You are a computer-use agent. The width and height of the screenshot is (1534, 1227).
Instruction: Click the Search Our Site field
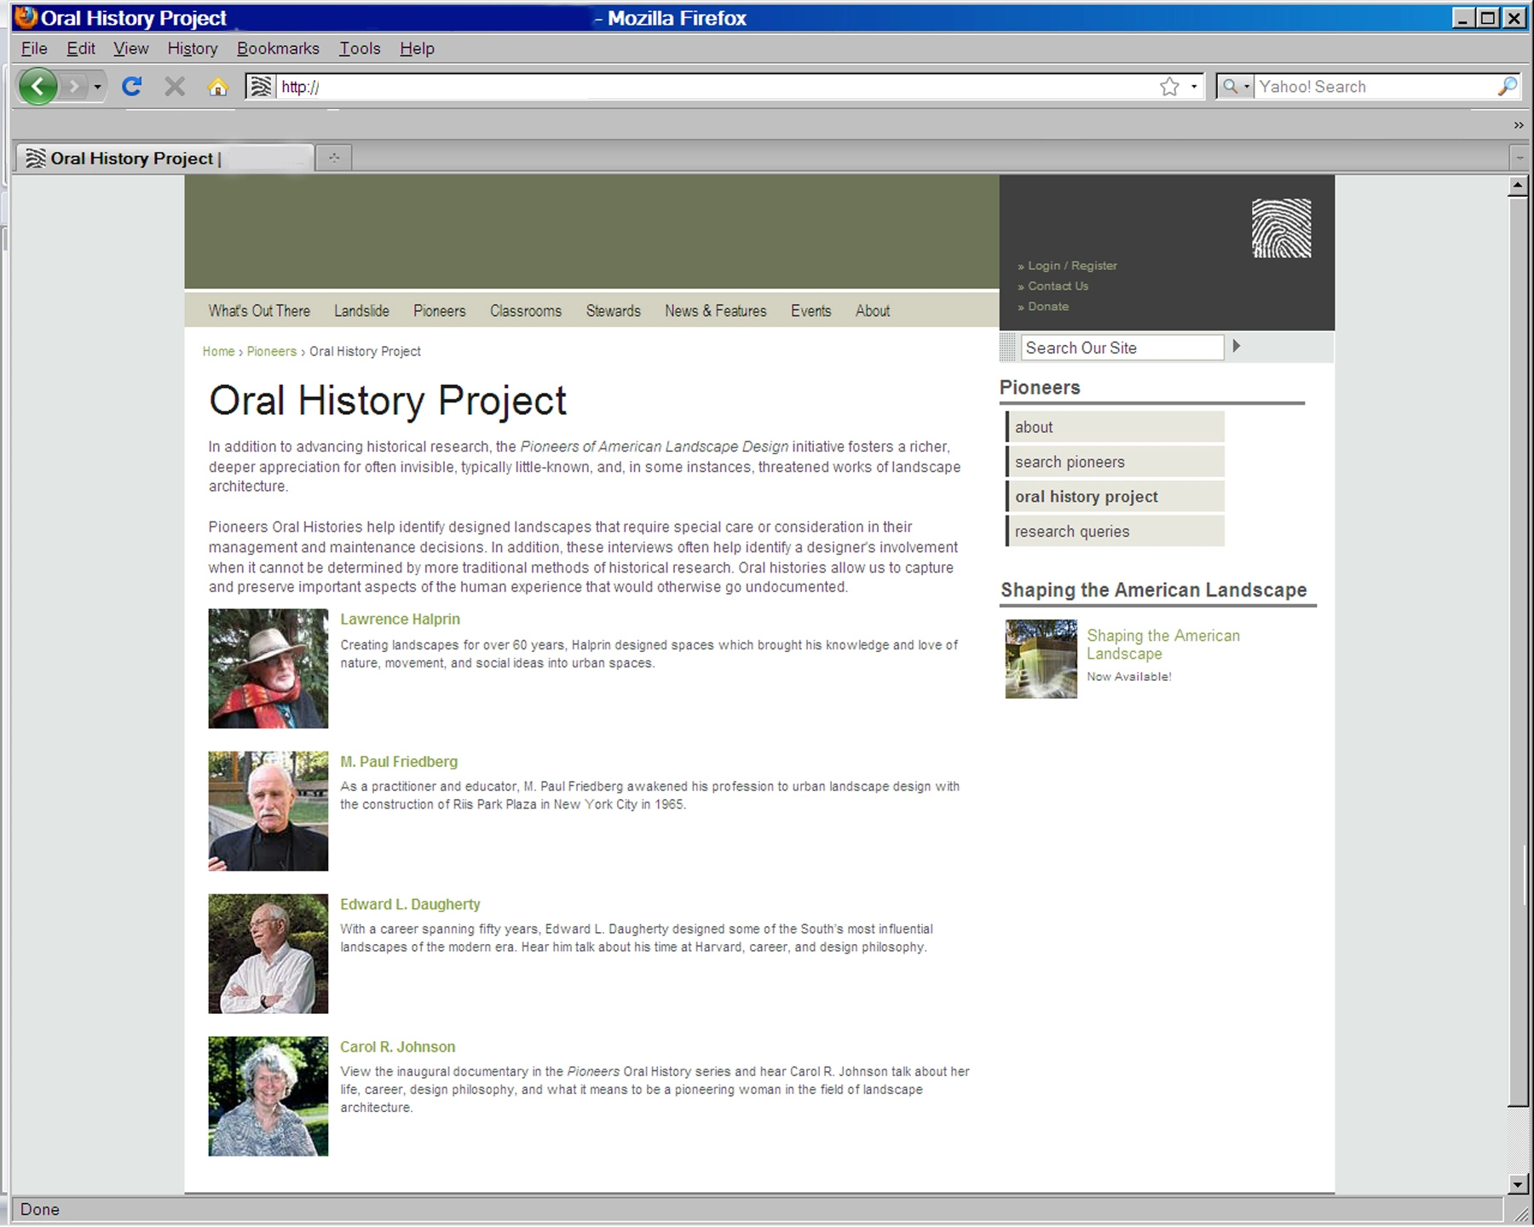(1122, 348)
